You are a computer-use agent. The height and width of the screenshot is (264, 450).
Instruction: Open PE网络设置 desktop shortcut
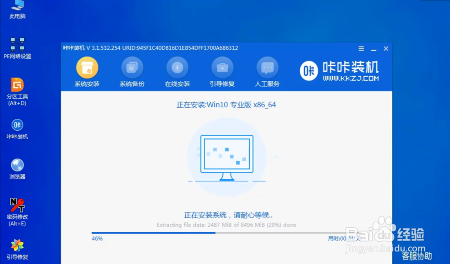pos(17,48)
